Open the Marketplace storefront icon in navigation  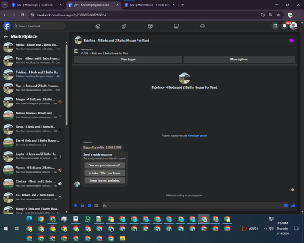pos(176,26)
